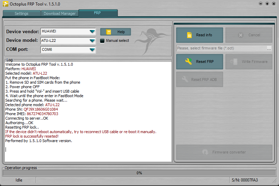Click the 'Power phone OFF' log instruction

[x=23, y=87]
